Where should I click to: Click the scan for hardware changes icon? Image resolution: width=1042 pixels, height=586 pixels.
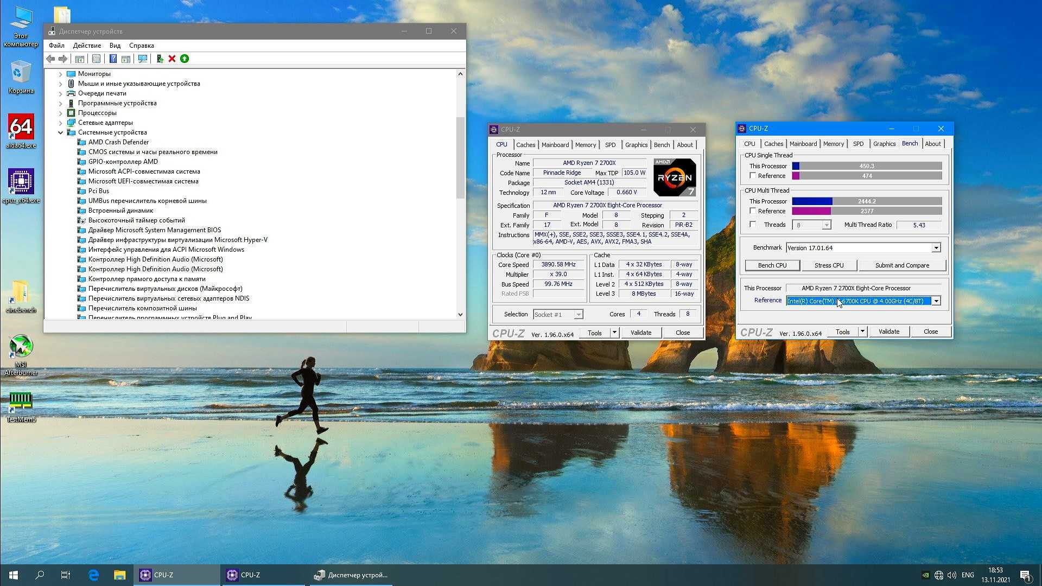(143, 59)
